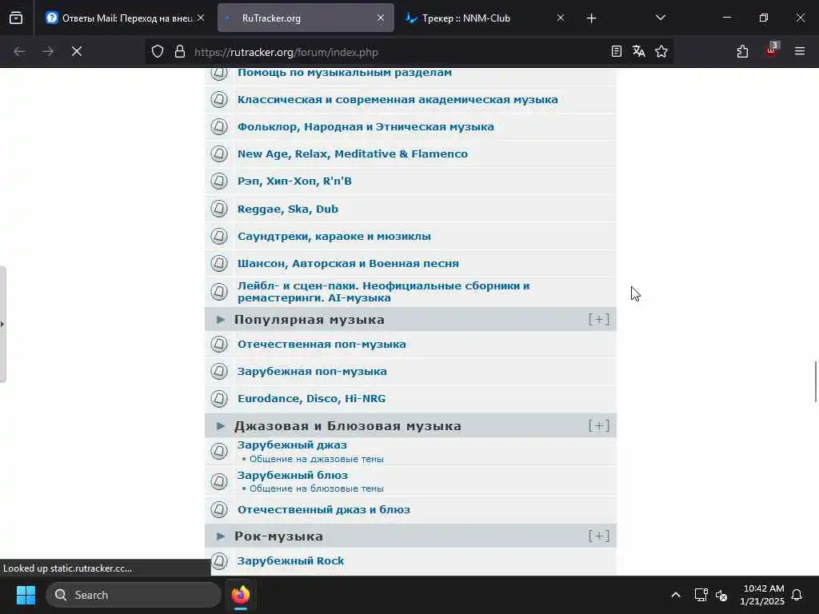Open Зарубежный блюз forum
819x614 pixels.
(293, 475)
